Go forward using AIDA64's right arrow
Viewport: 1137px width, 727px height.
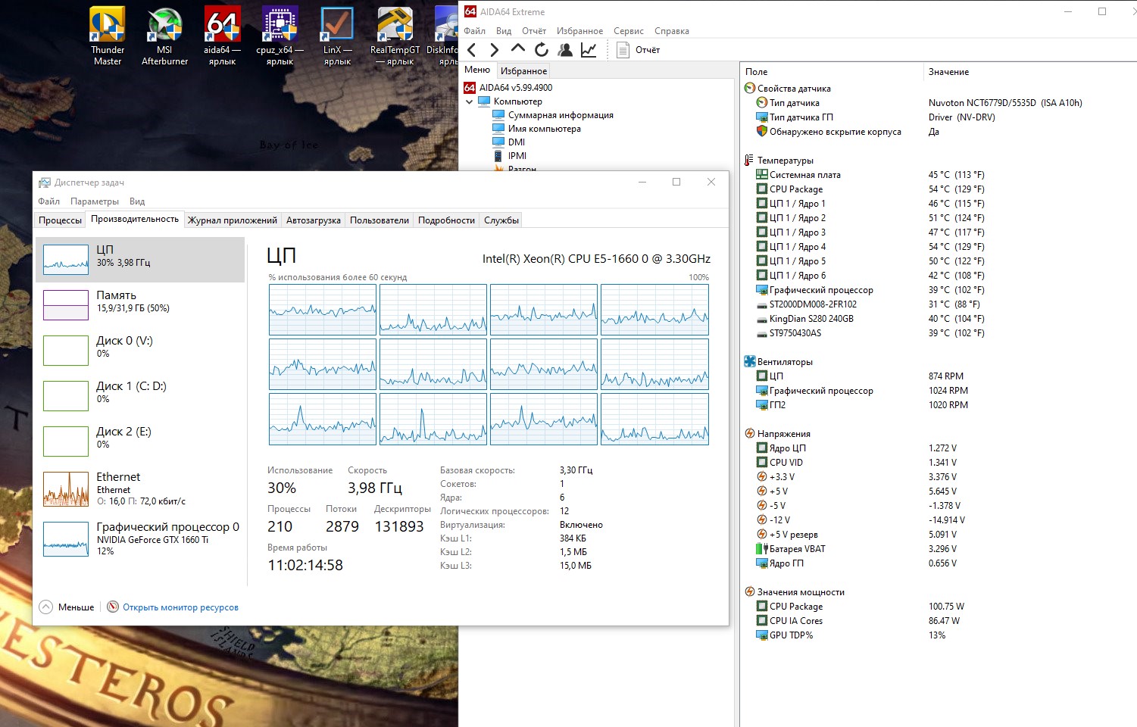coord(495,50)
